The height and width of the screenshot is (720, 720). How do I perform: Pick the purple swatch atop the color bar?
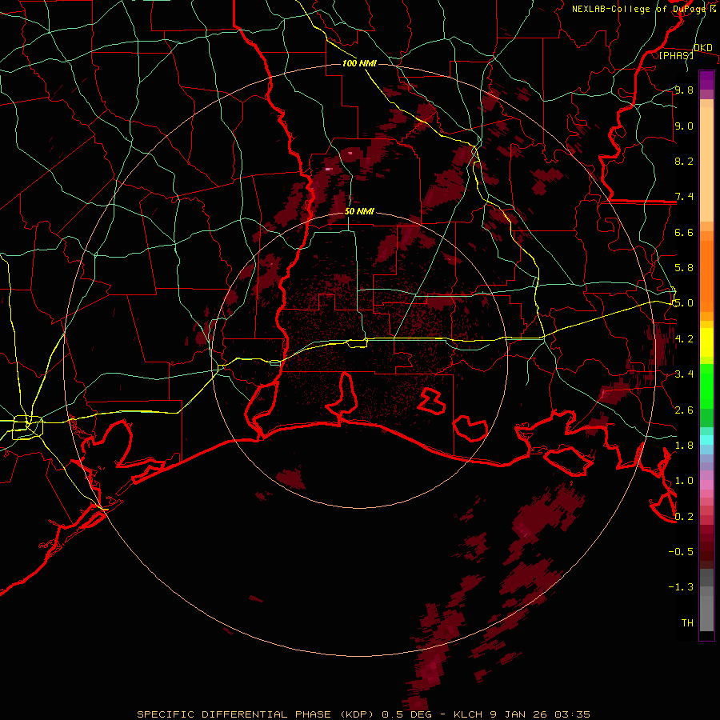[x=706, y=80]
